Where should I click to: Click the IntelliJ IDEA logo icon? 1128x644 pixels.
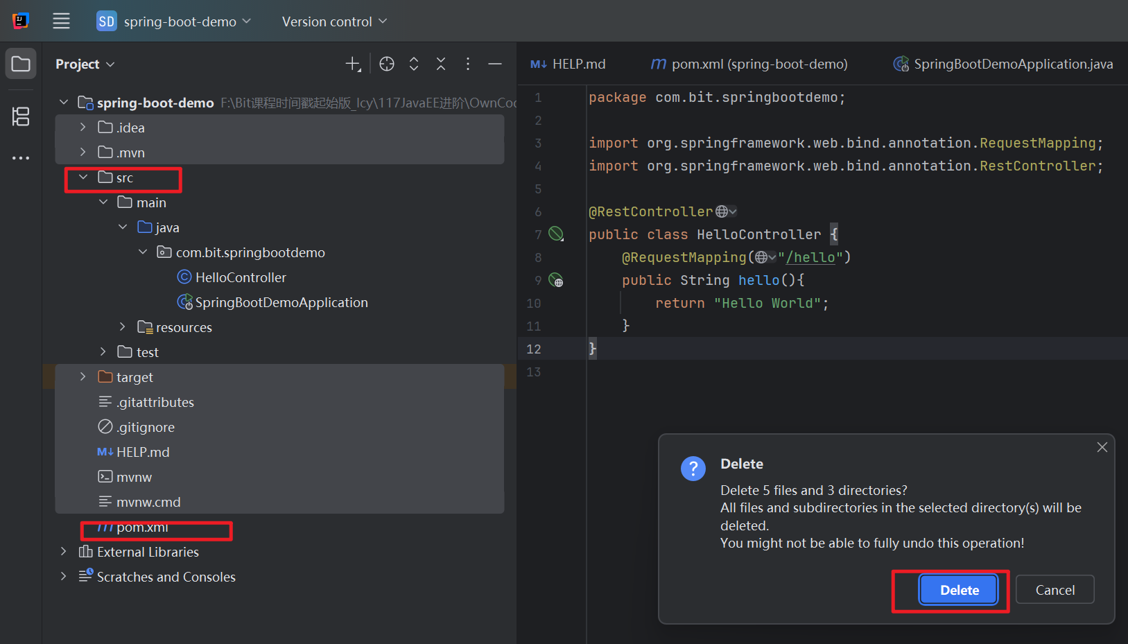21,21
